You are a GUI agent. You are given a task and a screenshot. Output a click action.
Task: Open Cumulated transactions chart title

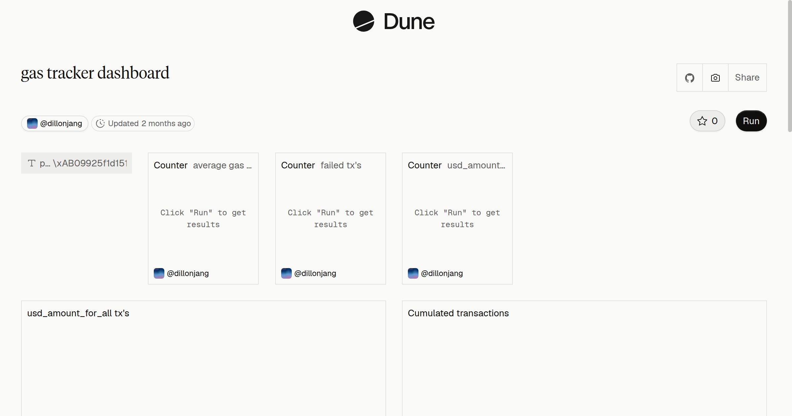pyautogui.click(x=458, y=313)
